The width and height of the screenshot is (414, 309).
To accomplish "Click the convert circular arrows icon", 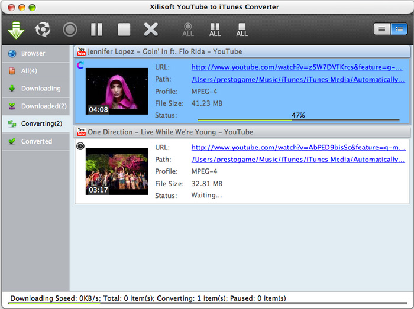I will coord(43,29).
